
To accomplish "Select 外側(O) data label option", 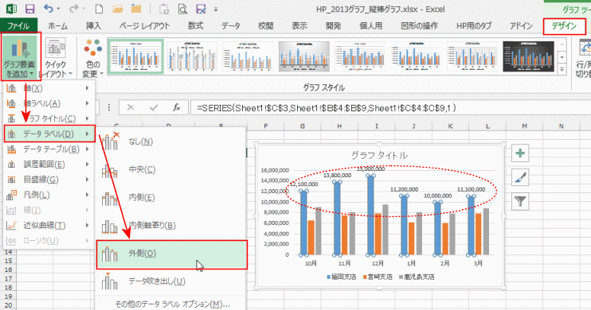I will tap(171, 254).
